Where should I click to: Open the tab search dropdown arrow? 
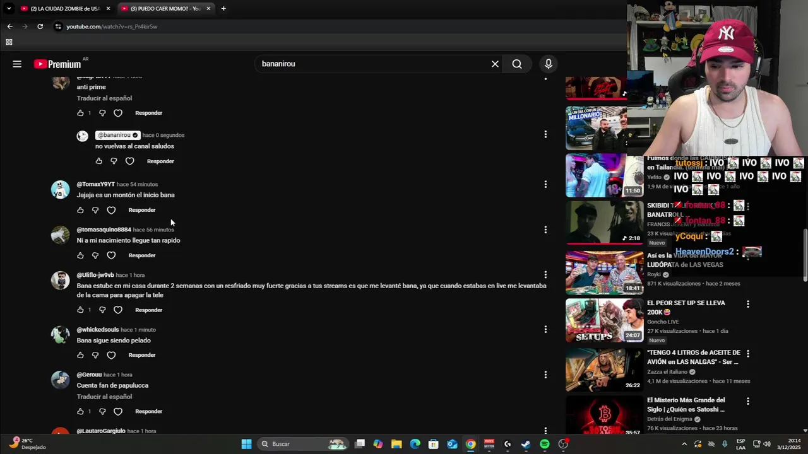(9, 8)
